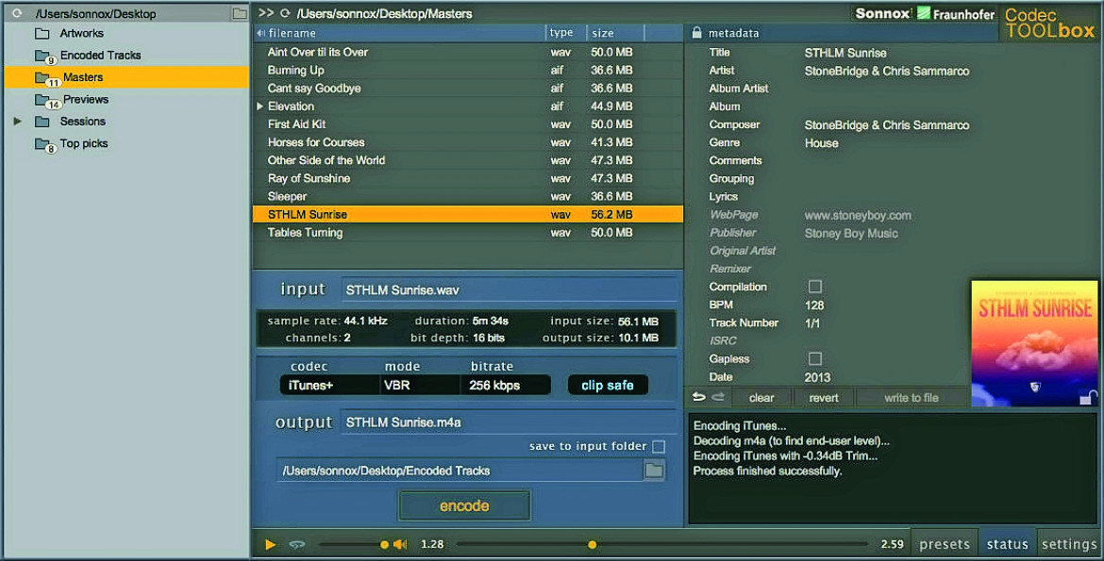Tick the Compilation checkbox
The image size is (1104, 561).
tap(814, 287)
